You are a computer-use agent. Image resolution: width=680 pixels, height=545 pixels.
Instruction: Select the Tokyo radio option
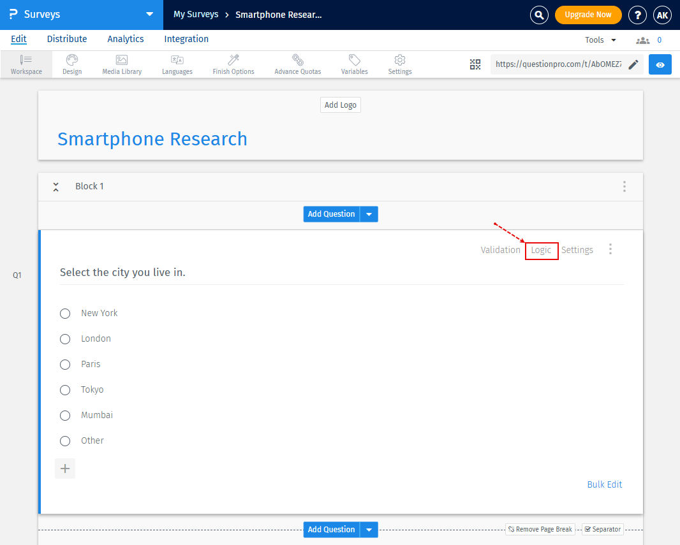65,390
